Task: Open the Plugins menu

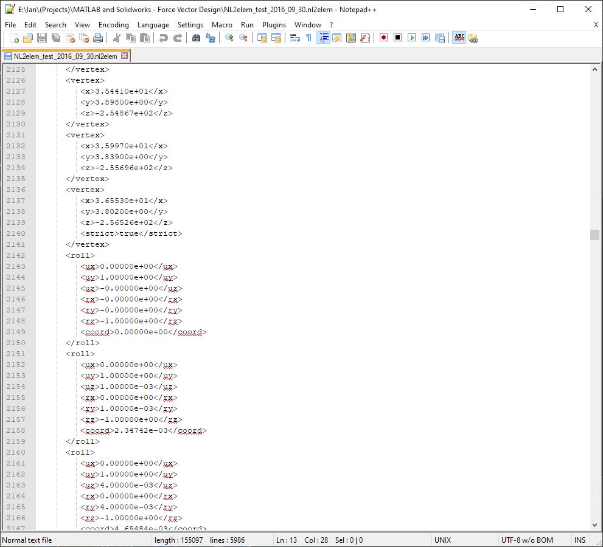Action: click(274, 24)
